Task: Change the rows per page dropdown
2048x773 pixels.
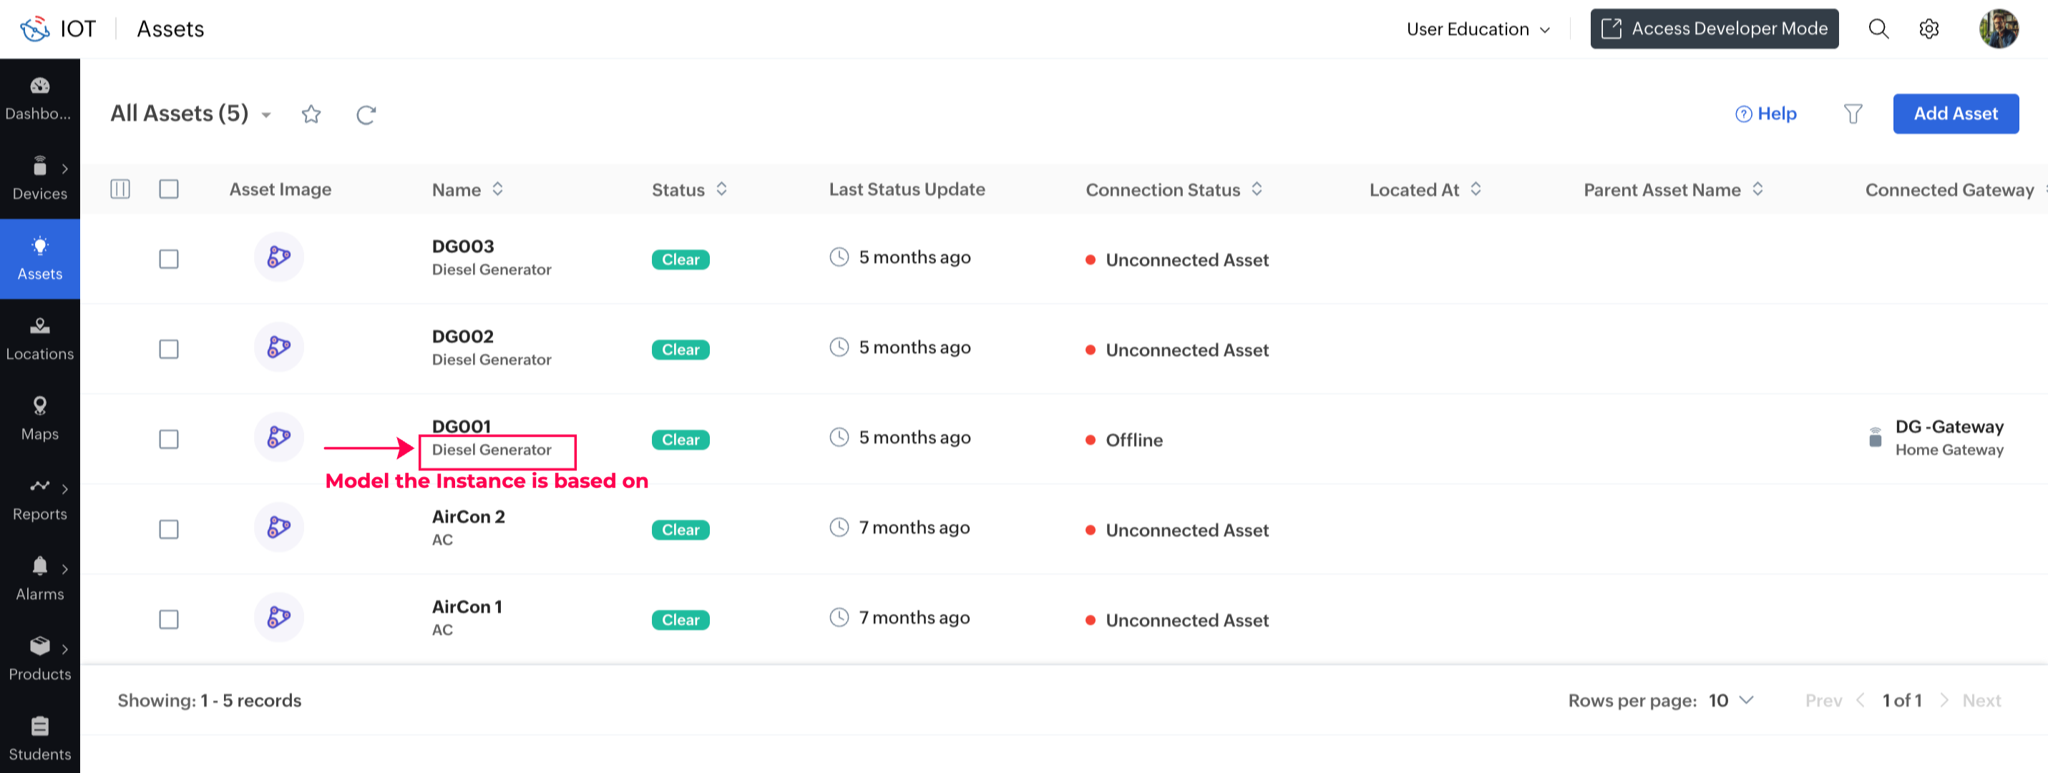Action: 1732,700
